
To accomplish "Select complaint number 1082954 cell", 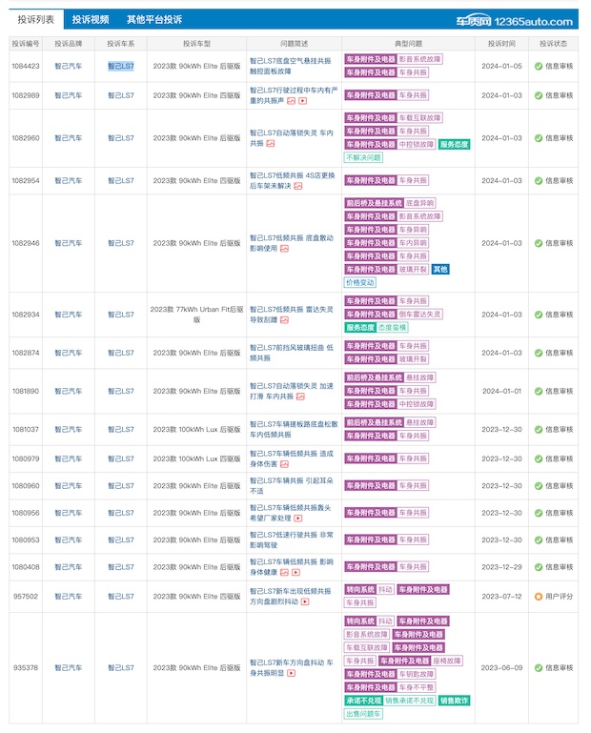I will tap(26, 181).
